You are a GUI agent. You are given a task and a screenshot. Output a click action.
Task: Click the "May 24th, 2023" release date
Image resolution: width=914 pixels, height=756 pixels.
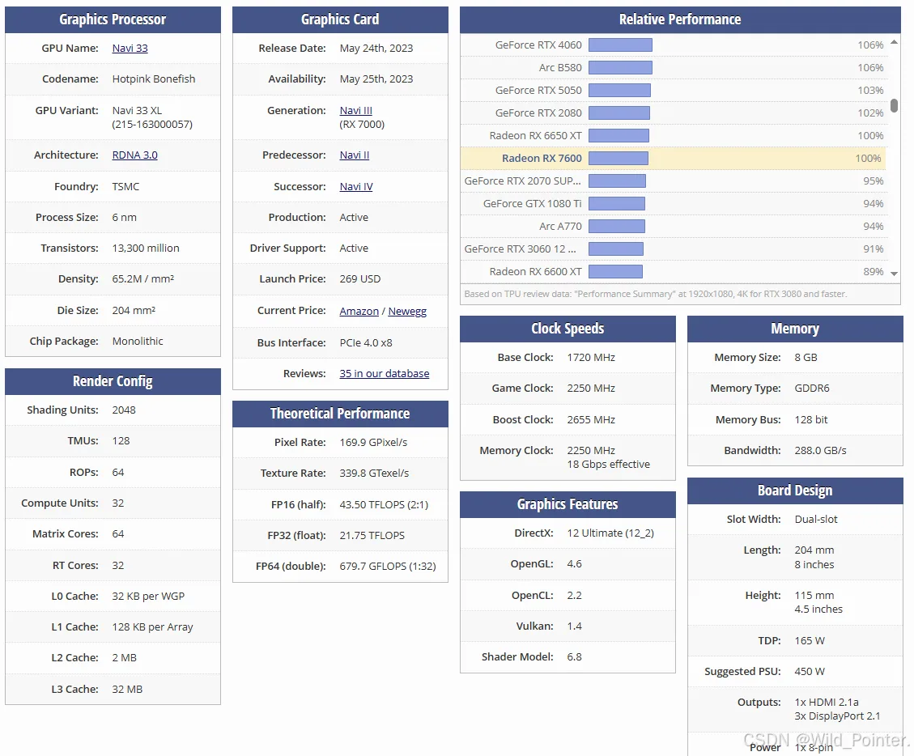(376, 49)
